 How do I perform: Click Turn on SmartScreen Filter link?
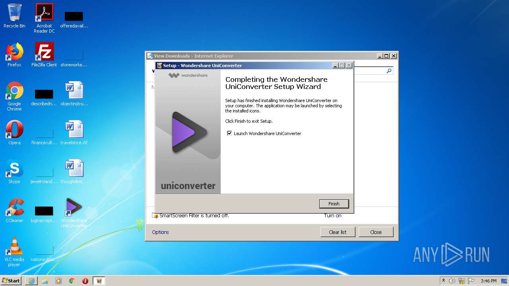332,216
